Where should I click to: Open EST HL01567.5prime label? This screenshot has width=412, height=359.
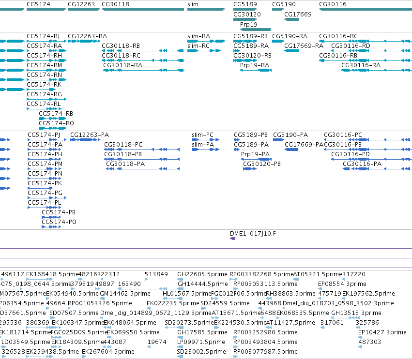(187, 294)
